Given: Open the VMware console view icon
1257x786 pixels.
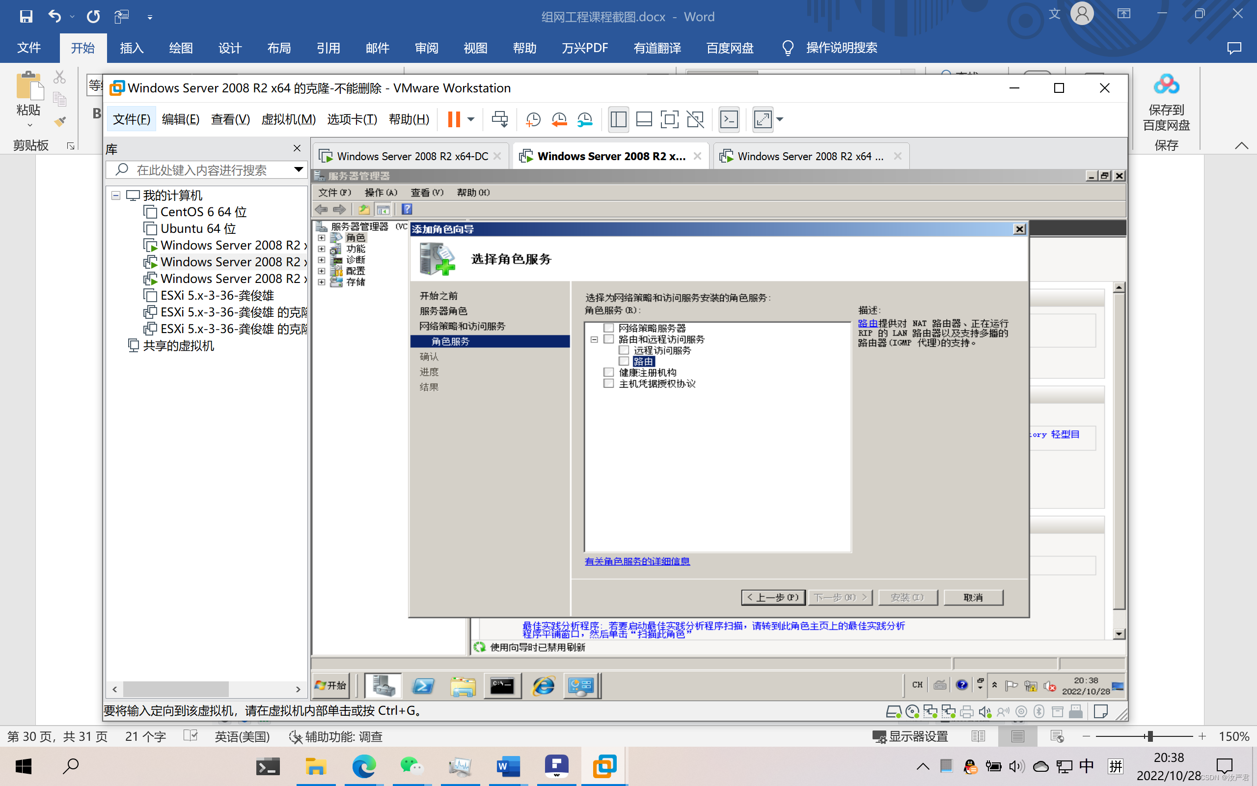Looking at the screenshot, I should pos(729,119).
